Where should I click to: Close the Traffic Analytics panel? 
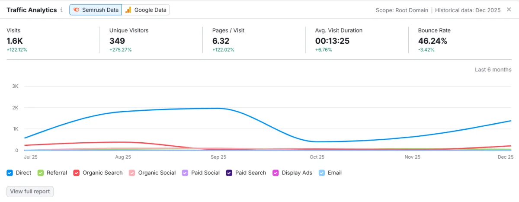(x=509, y=10)
